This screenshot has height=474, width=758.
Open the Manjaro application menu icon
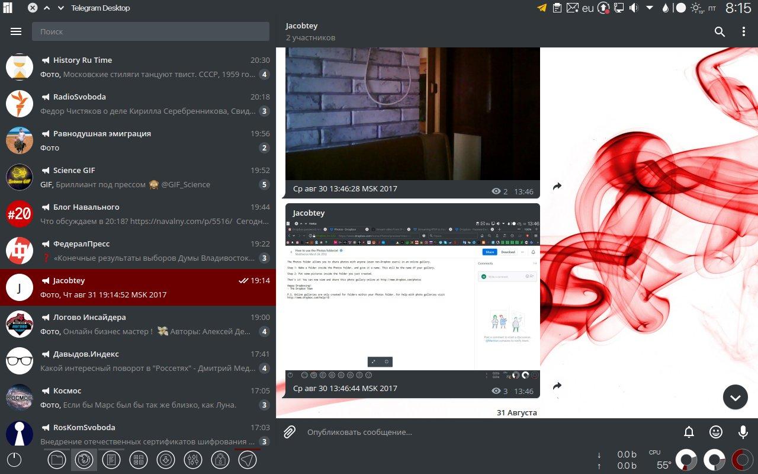[x=8, y=8]
